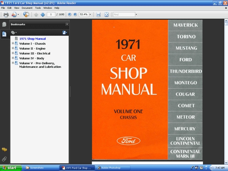Expand the Volume V - Pre-Delivery bookmark
This screenshot has height=171, width=228.
[13, 63]
